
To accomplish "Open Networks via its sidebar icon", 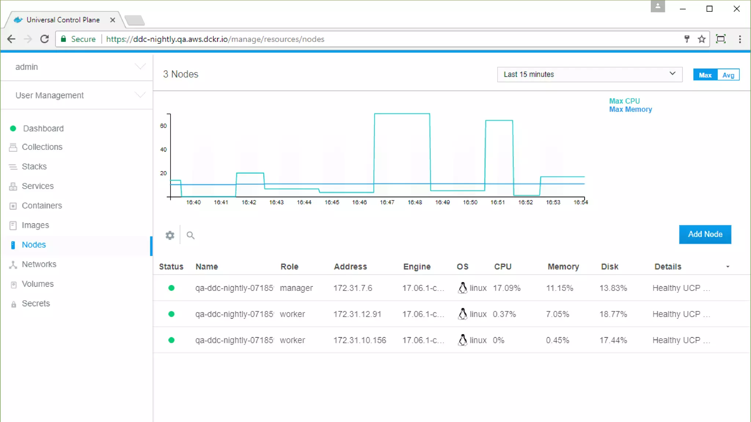I will (13, 264).
